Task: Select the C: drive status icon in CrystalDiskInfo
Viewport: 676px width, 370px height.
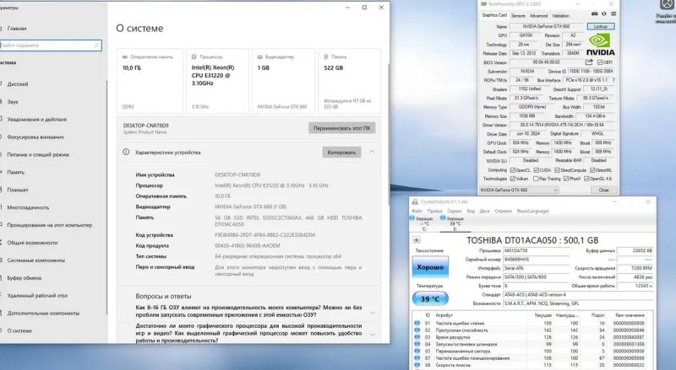Action: point(412,218)
